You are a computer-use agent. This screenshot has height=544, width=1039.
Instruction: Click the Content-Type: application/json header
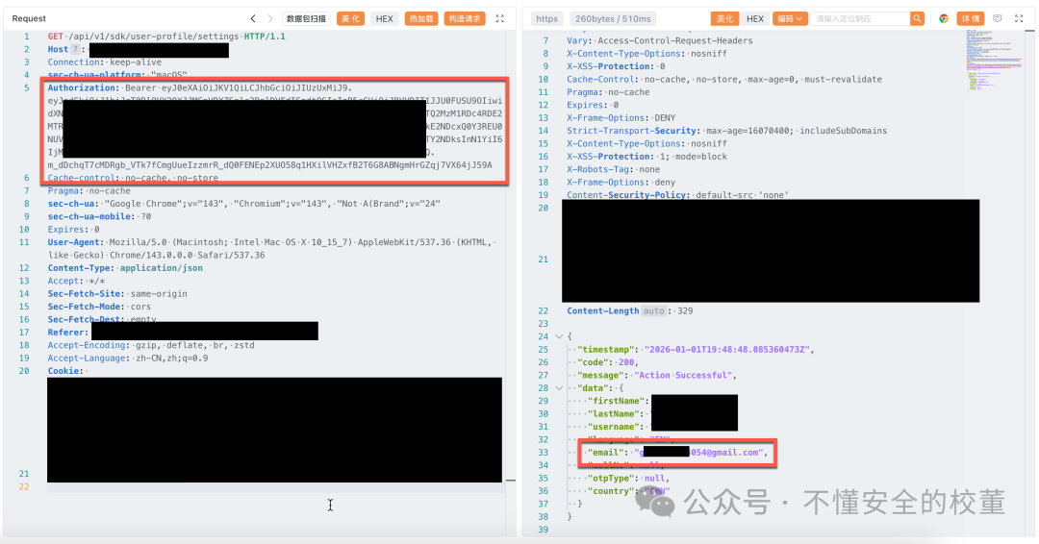[124, 268]
